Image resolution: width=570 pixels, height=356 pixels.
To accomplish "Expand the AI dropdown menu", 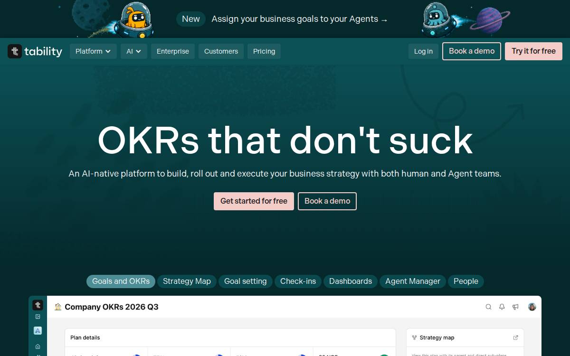I will pyautogui.click(x=134, y=51).
